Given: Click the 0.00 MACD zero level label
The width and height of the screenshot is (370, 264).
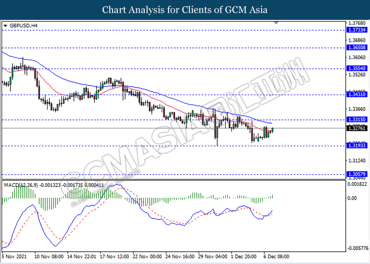Looking at the screenshot, I should (x=353, y=198).
